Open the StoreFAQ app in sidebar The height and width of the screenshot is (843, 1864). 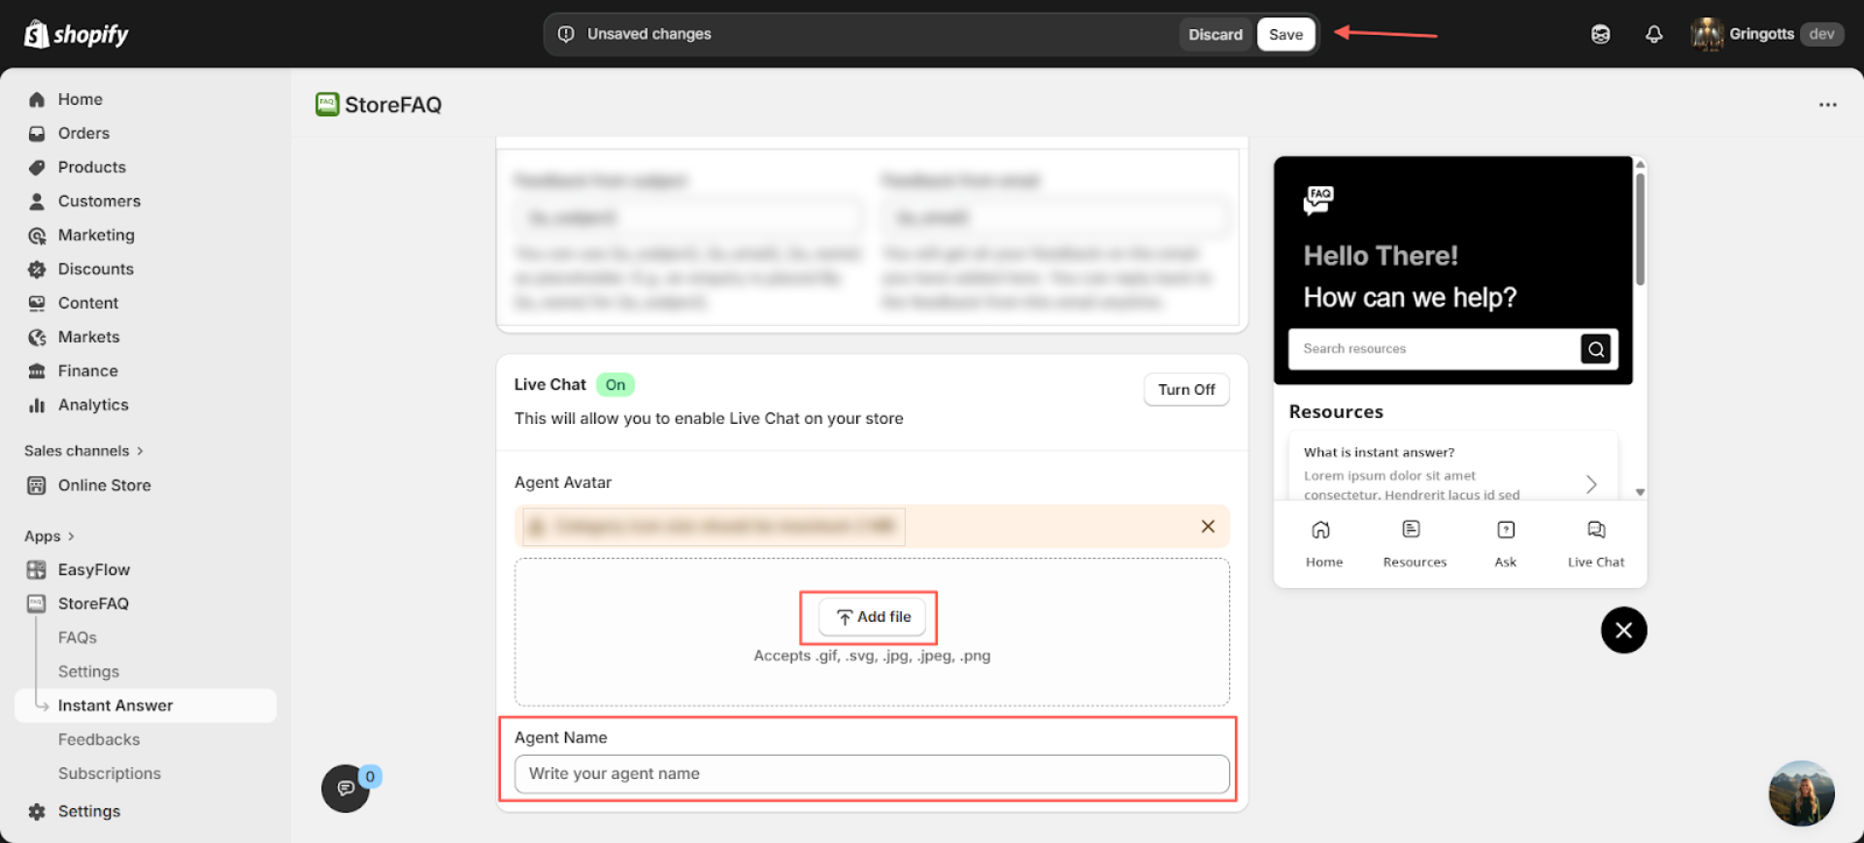pyautogui.click(x=93, y=603)
